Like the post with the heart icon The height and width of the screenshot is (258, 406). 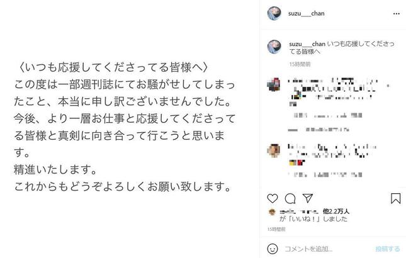(273, 198)
